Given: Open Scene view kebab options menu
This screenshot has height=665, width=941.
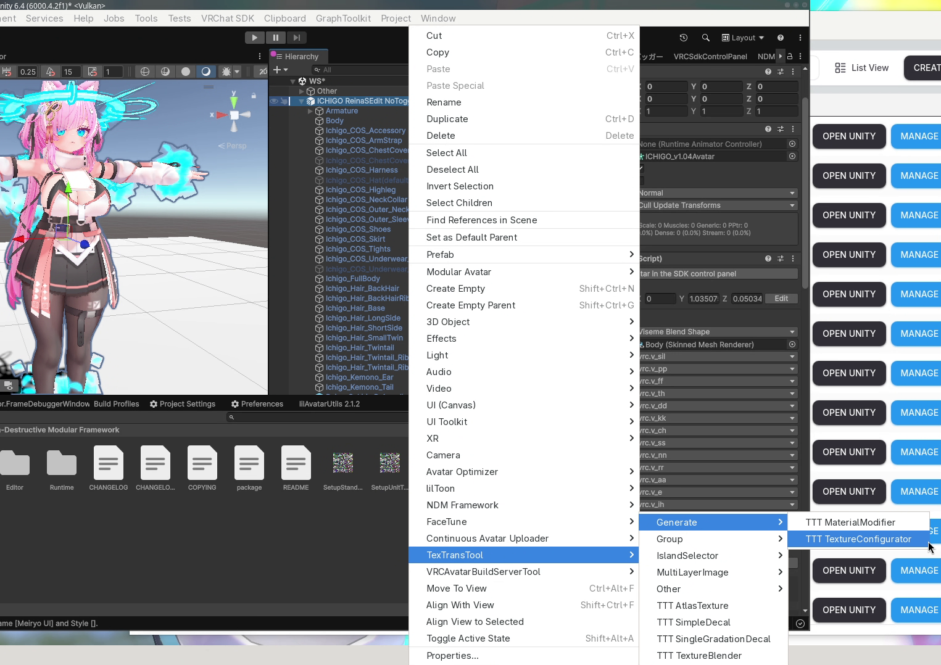Looking at the screenshot, I should coord(260,56).
